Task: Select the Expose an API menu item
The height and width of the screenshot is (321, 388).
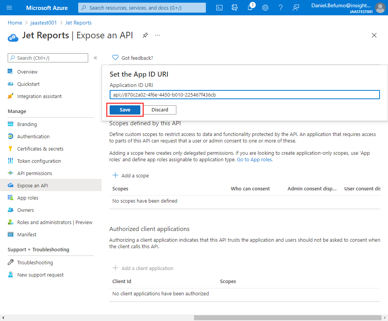Action: click(x=51, y=185)
